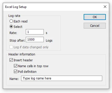The width and height of the screenshot is (112, 93).
Task: Click the Excel Log Setup title text
Action: click(x=16, y=7)
